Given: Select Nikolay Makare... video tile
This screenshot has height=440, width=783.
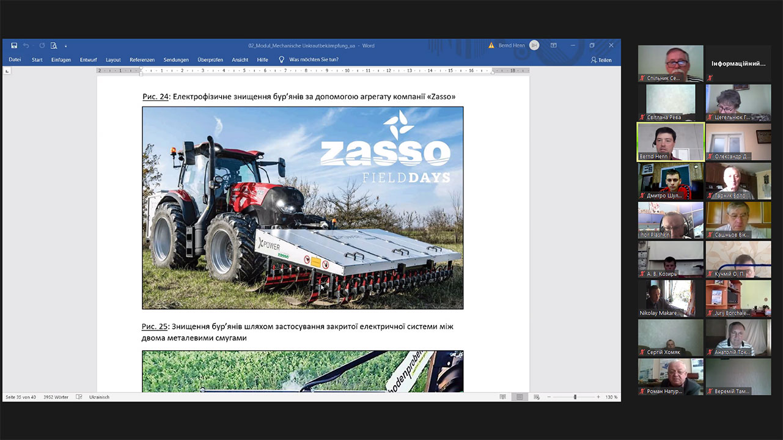Looking at the screenshot, I should pyautogui.click(x=671, y=298).
